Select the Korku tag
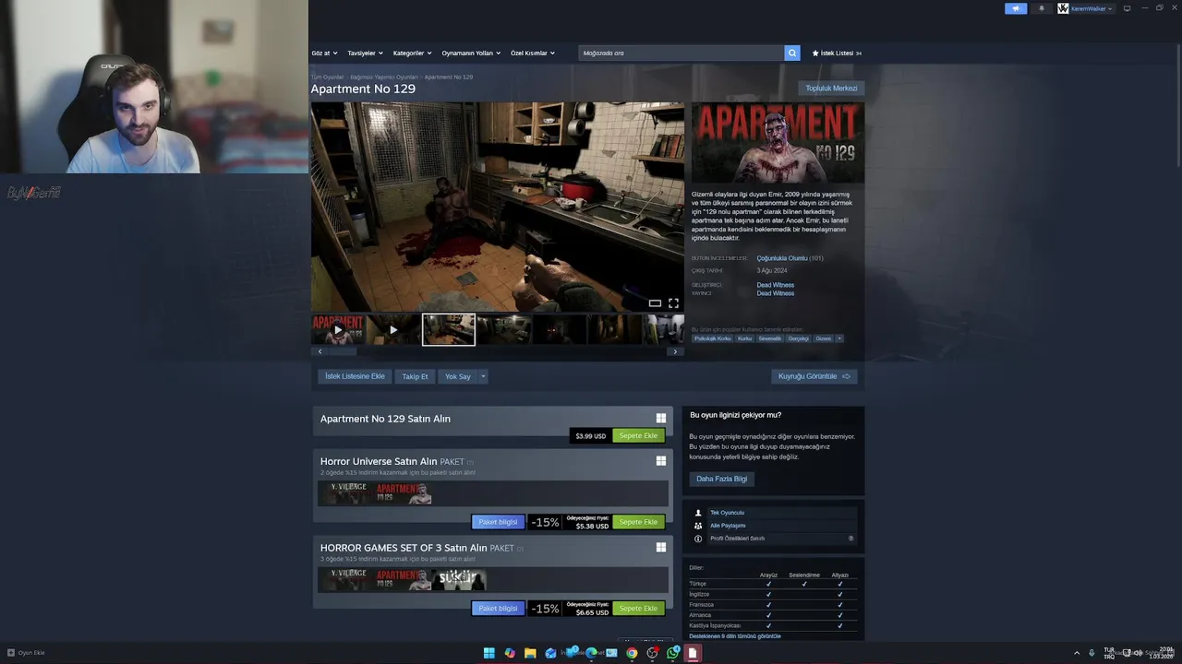This screenshot has height=664, width=1182. coord(744,338)
